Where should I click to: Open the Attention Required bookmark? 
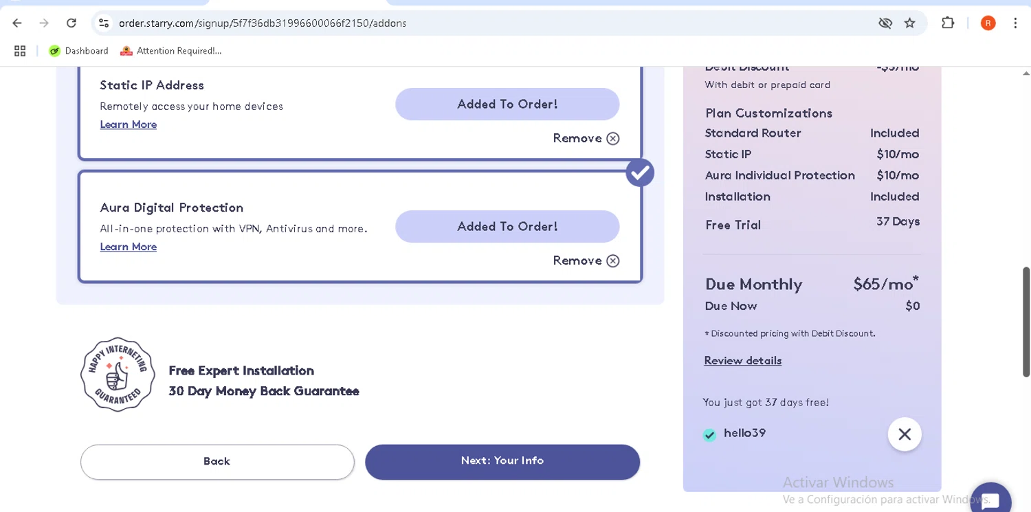click(170, 51)
